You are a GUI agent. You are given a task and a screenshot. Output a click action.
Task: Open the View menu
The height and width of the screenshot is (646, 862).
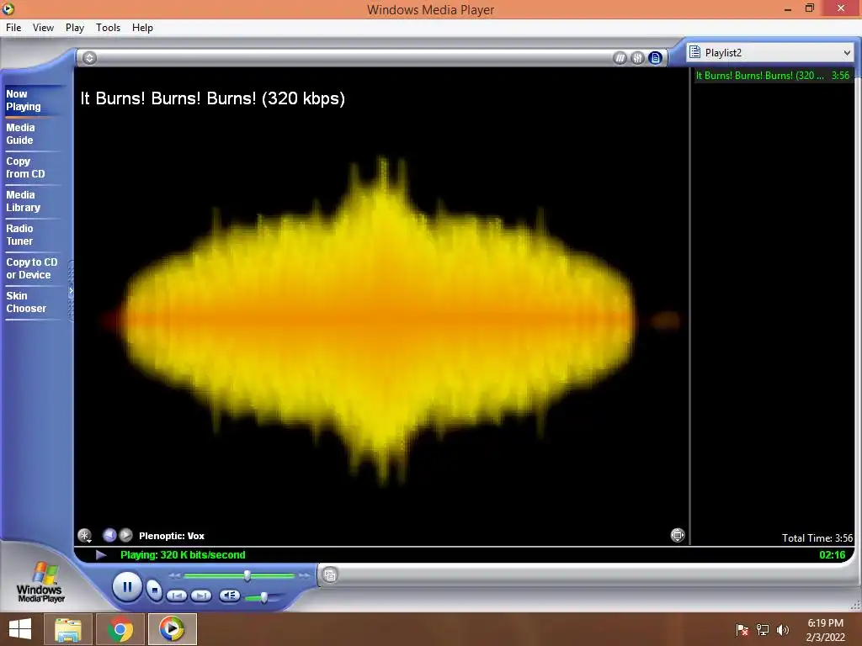[x=43, y=28]
